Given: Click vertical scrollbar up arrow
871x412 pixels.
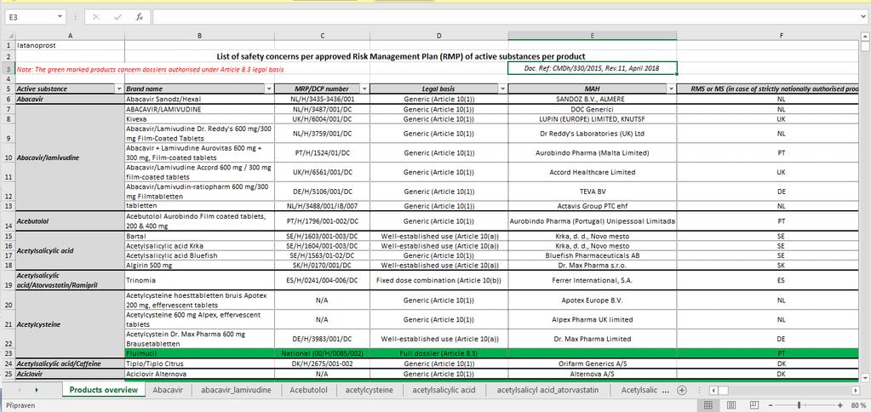Looking at the screenshot, I should 865,36.
